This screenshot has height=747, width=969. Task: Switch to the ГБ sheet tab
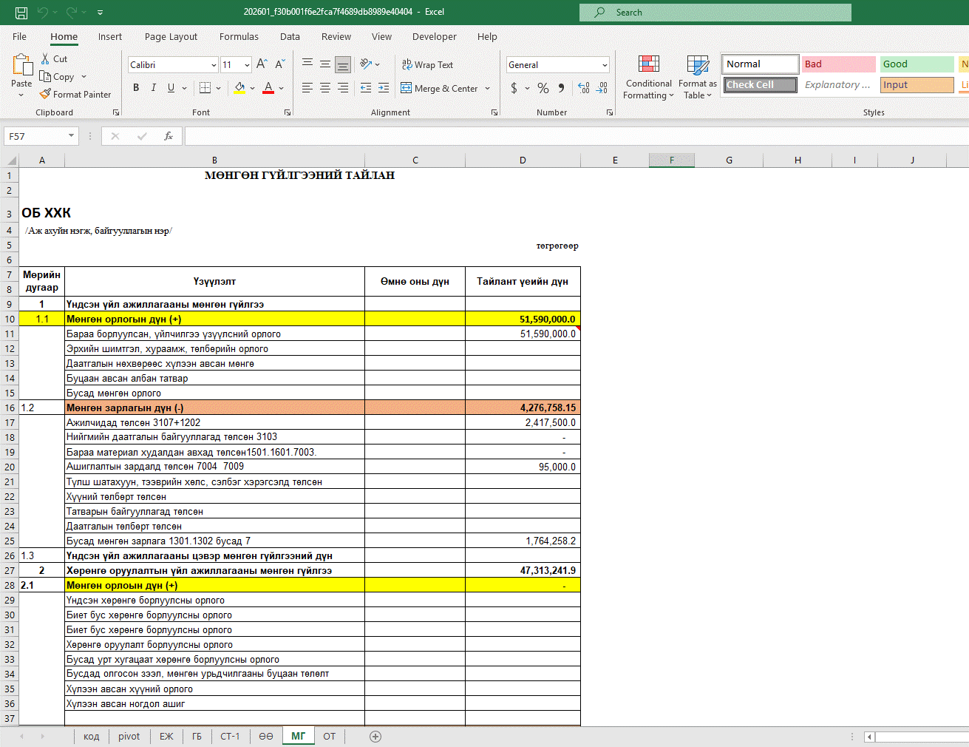click(197, 736)
